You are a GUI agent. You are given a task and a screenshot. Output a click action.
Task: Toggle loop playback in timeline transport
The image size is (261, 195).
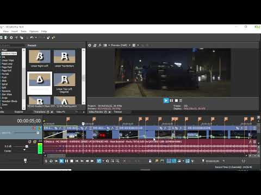51,161
